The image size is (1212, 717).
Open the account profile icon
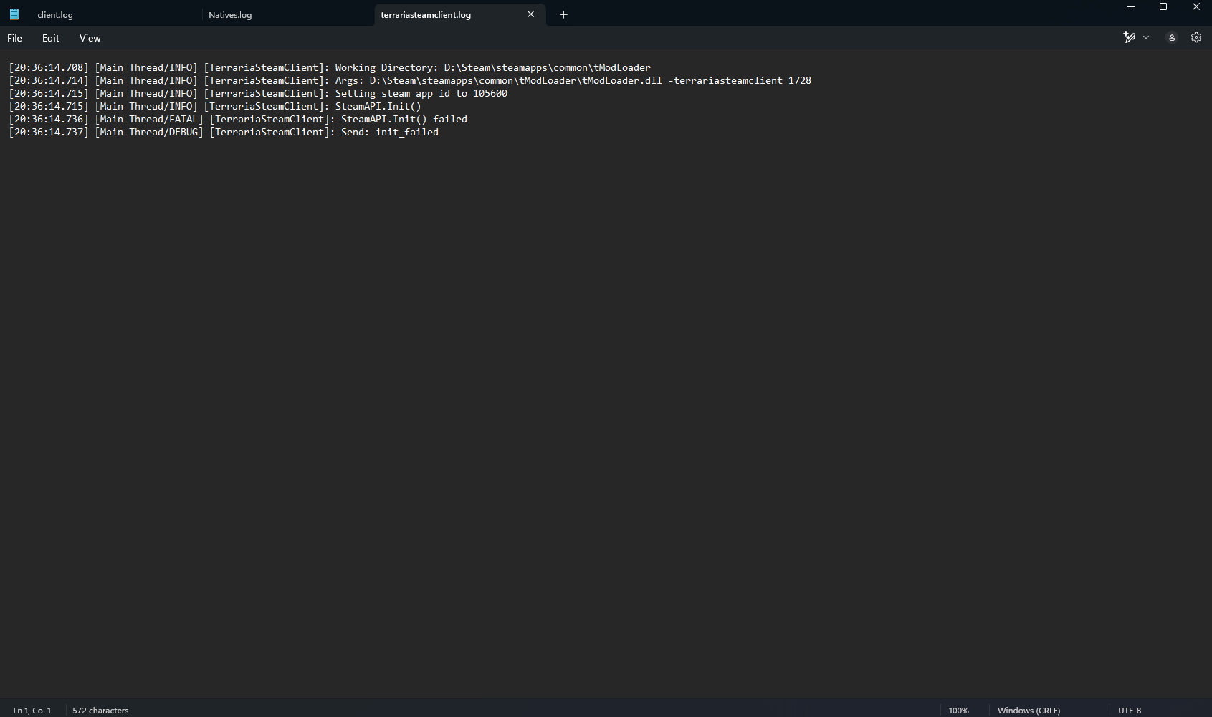coord(1172,37)
